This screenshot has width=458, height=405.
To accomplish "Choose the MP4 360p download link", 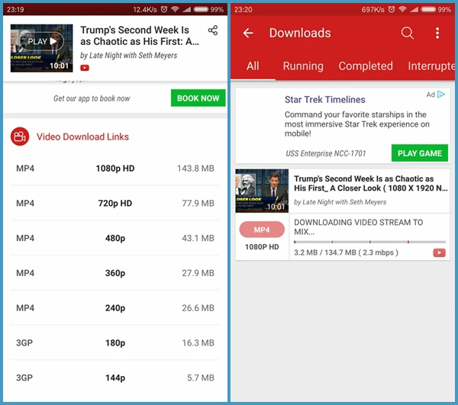I will [115, 273].
